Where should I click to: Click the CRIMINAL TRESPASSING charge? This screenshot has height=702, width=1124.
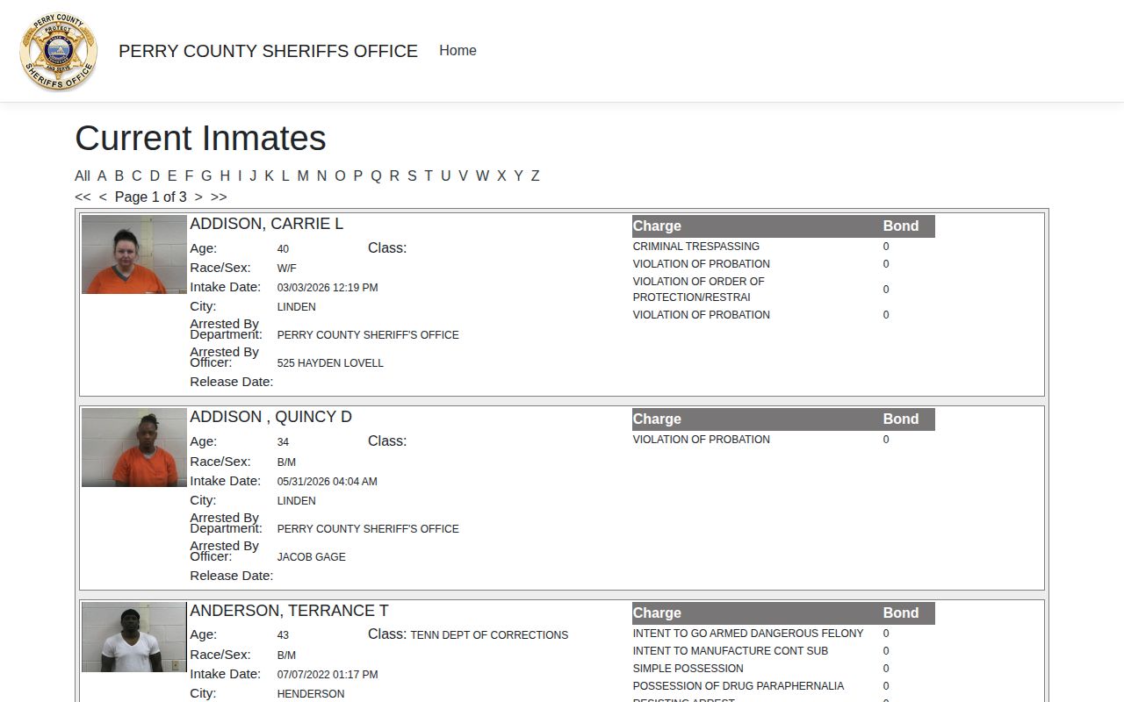click(x=696, y=247)
